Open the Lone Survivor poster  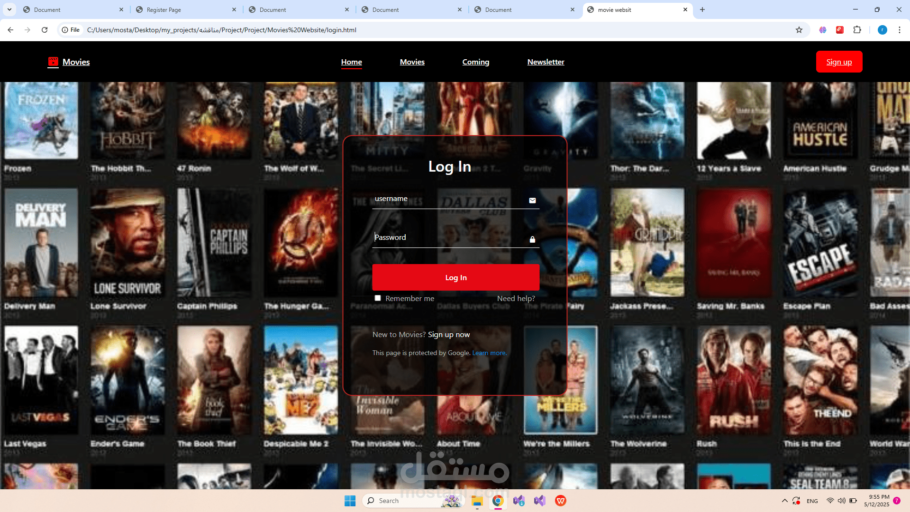[128, 242]
